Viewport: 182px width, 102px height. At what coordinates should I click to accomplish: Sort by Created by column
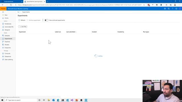pyautogui.click(x=121, y=32)
